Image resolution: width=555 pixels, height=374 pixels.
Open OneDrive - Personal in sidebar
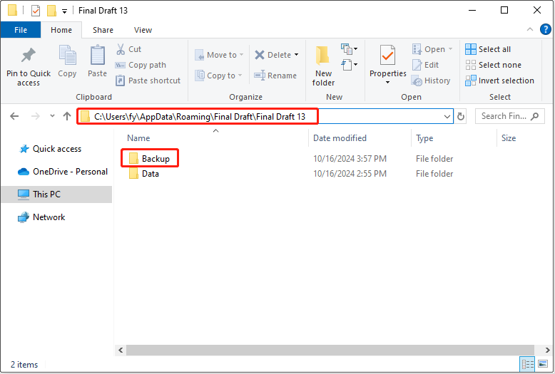point(63,172)
